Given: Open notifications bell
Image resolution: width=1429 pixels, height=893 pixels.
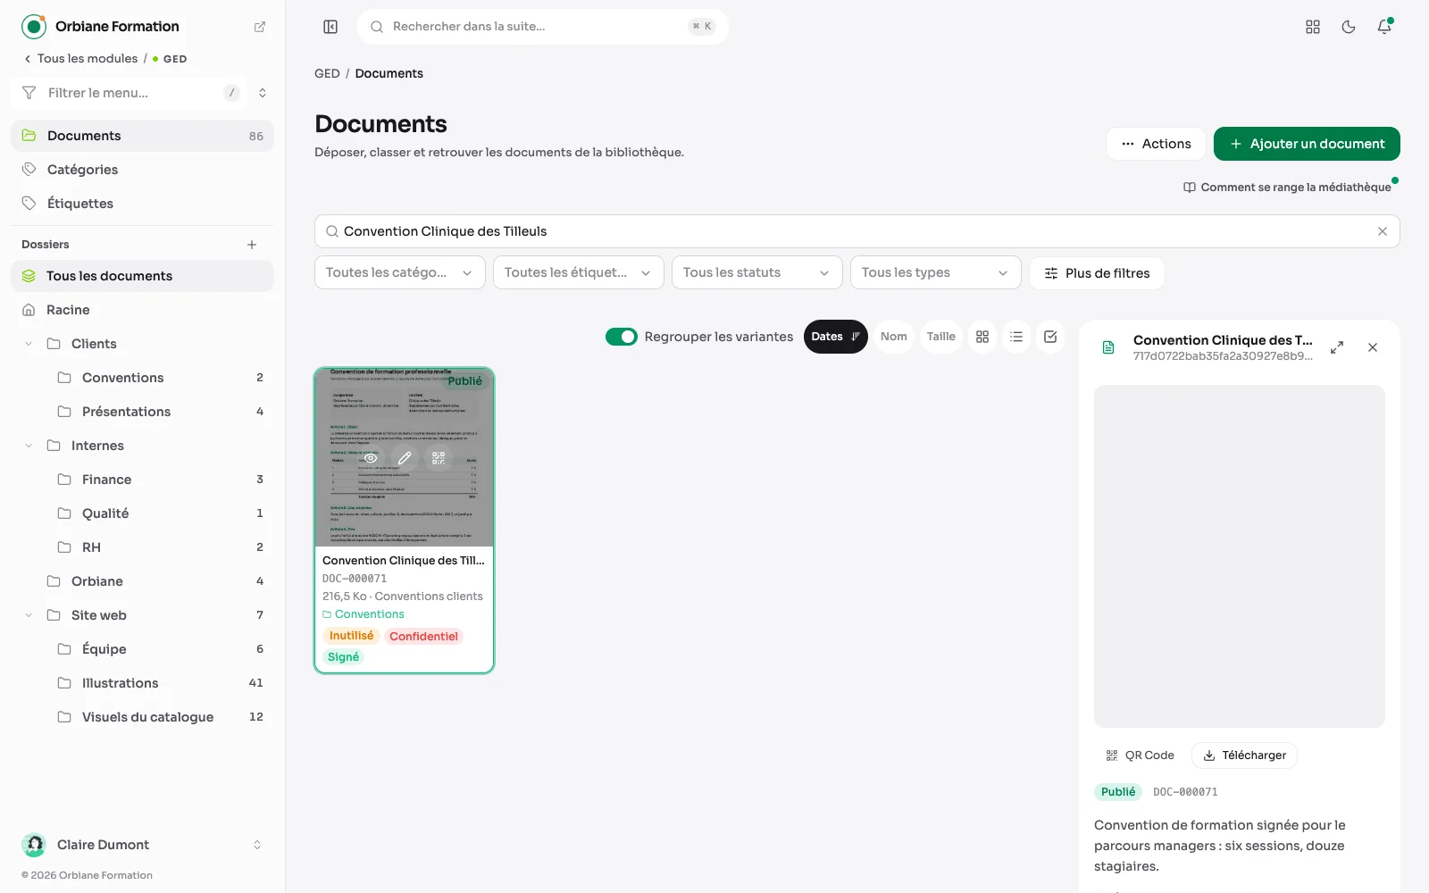Looking at the screenshot, I should pos(1384,27).
